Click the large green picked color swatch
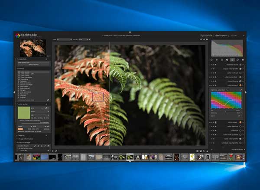This screenshot has width=260, height=190. (24, 113)
